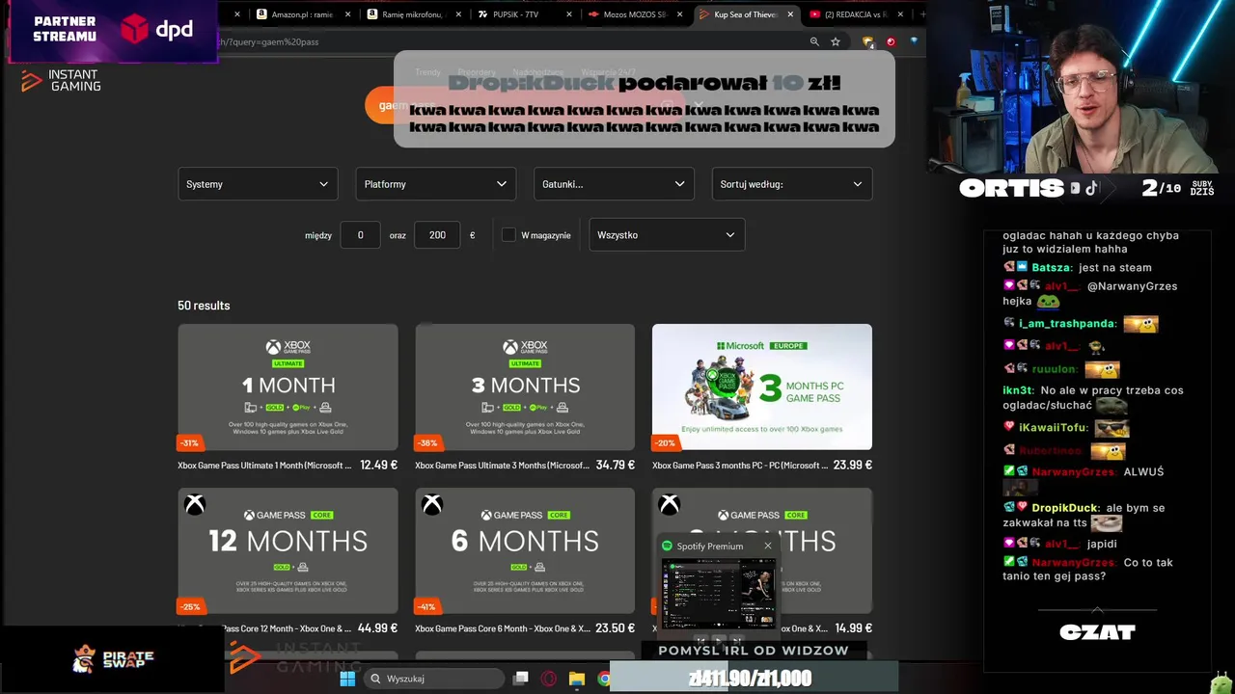Bookmark this page with the star icon
Viewport: 1235px width, 694px height.
coord(836,41)
